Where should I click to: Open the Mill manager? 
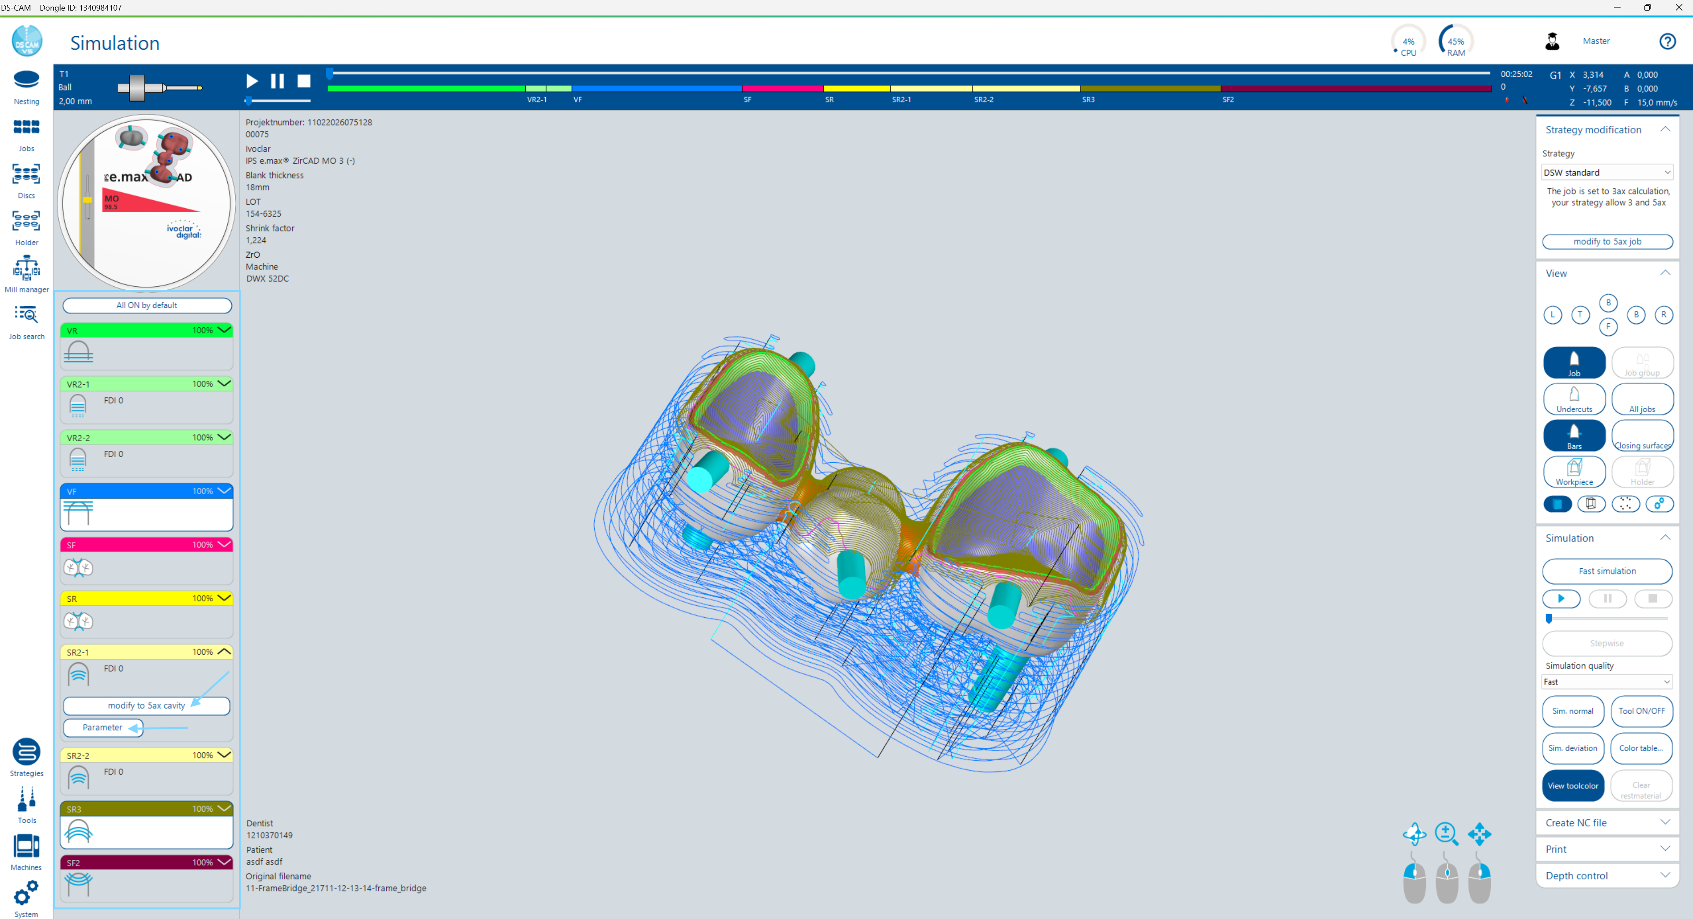(x=26, y=270)
